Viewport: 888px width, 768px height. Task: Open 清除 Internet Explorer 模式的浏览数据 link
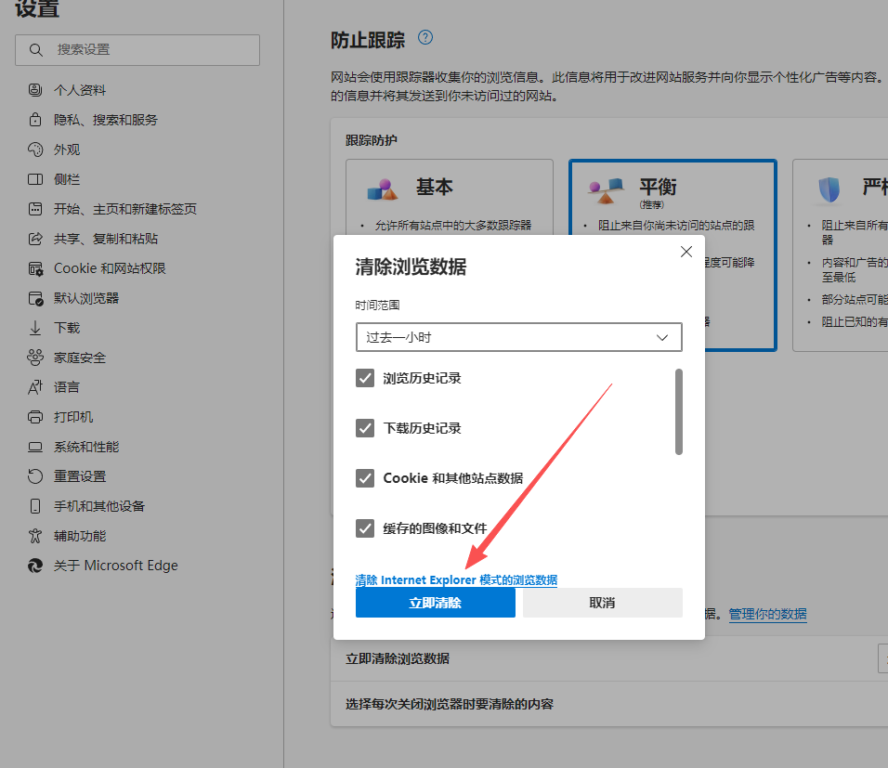click(455, 579)
